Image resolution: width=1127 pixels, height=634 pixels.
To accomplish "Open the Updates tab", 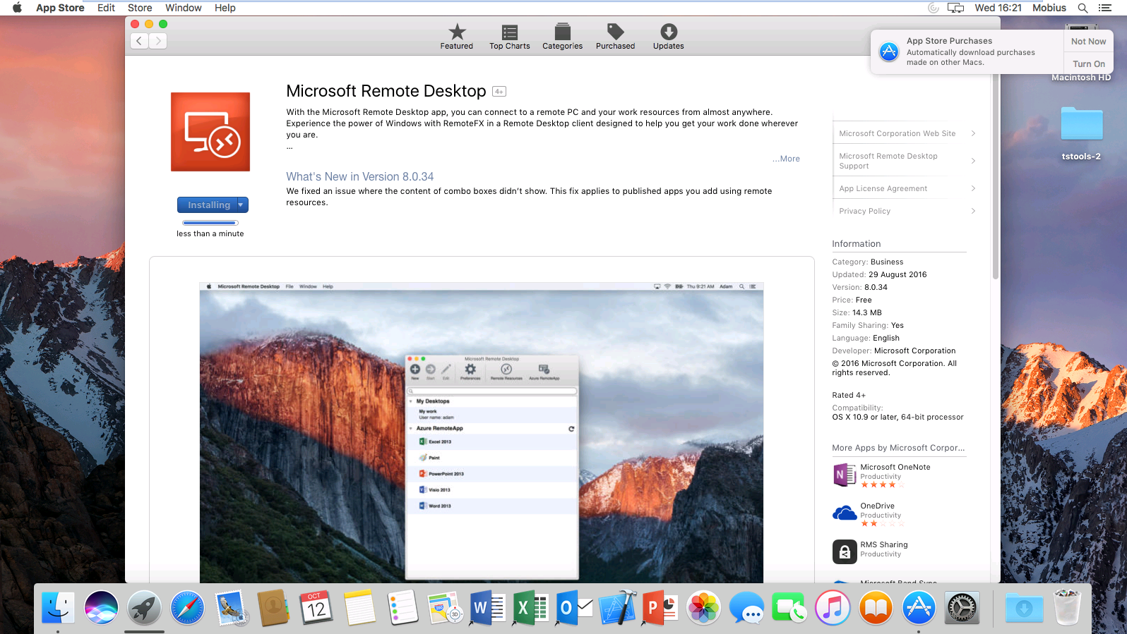I will click(669, 37).
